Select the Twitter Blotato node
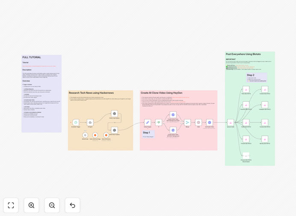The image size is (296, 216). pos(246,122)
